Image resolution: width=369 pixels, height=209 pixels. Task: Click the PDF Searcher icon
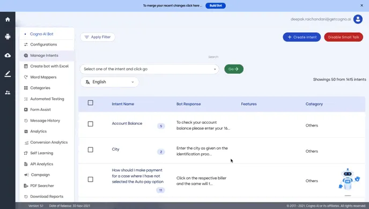26,186
